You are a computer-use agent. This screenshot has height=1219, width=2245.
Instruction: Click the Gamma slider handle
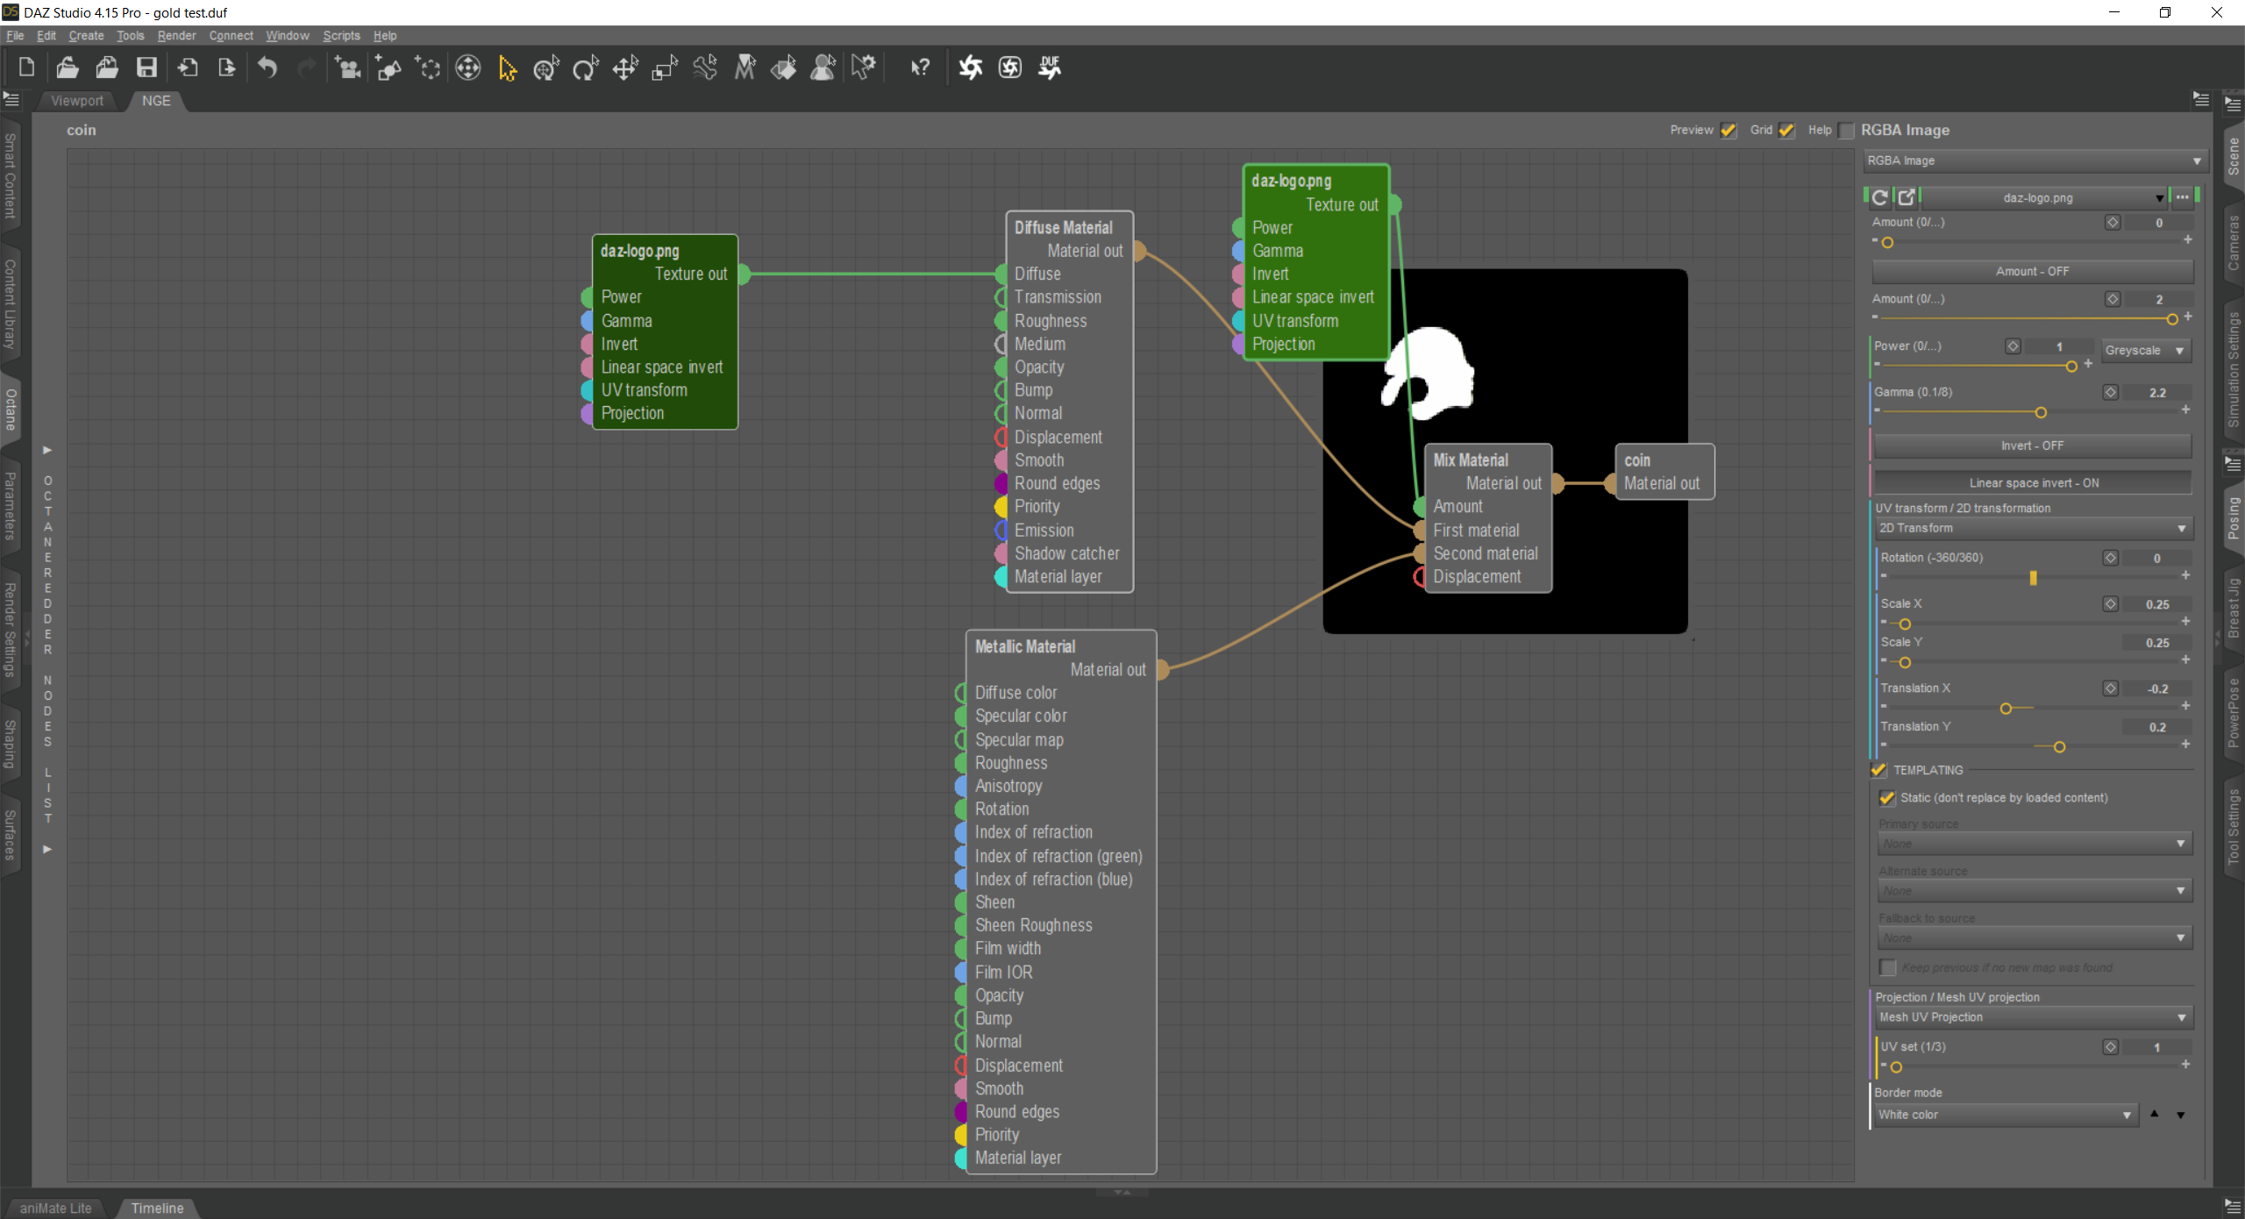coord(2041,412)
